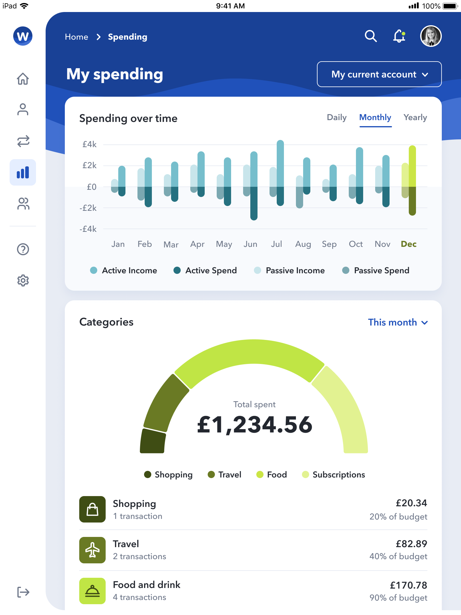461x615 pixels.
Task: Switch to the Yearly tab
Action: (415, 117)
